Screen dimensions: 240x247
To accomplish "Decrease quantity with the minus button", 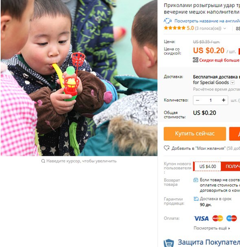I will (x=198, y=100).
